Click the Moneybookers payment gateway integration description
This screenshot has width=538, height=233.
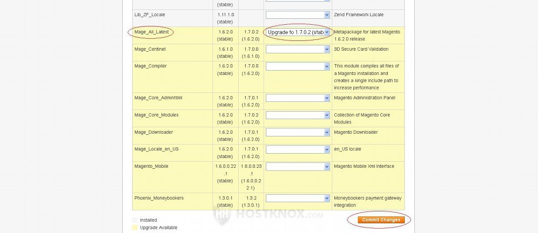click(368, 202)
